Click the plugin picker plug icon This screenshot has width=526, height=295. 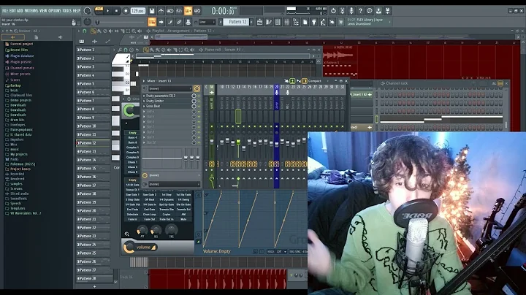313,22
